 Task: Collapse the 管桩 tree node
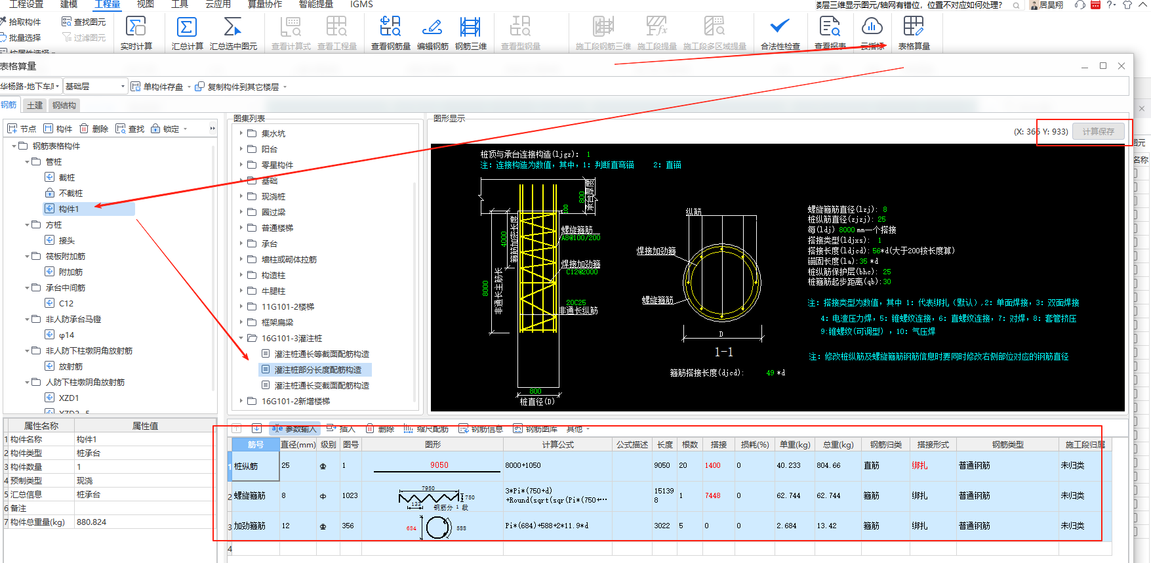pos(27,161)
